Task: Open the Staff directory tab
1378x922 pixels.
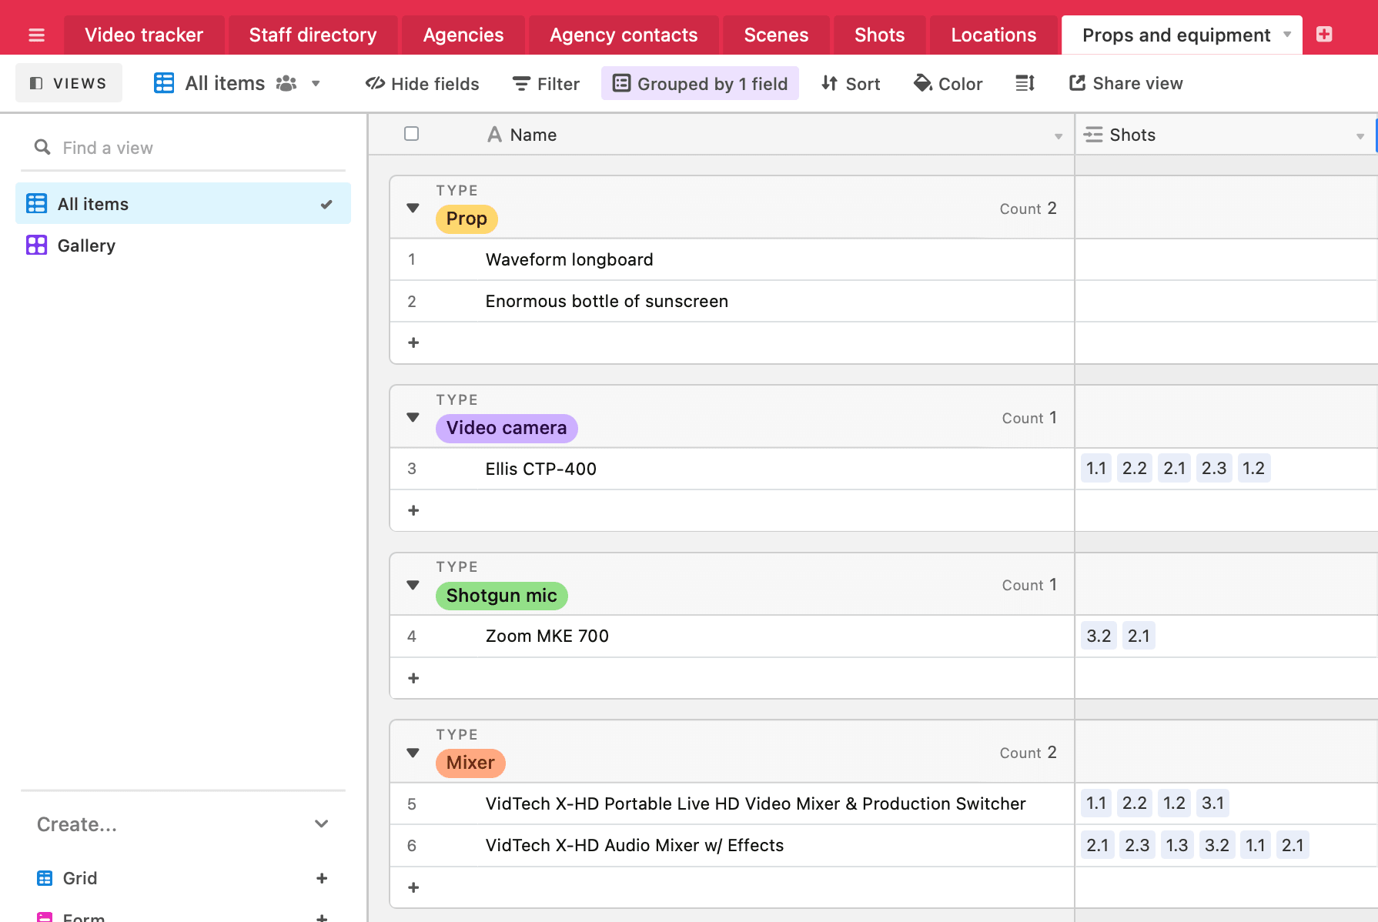Action: point(313,35)
